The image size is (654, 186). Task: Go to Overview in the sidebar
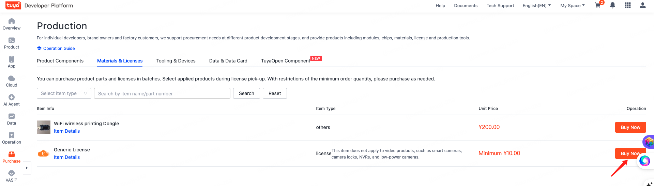(12, 24)
